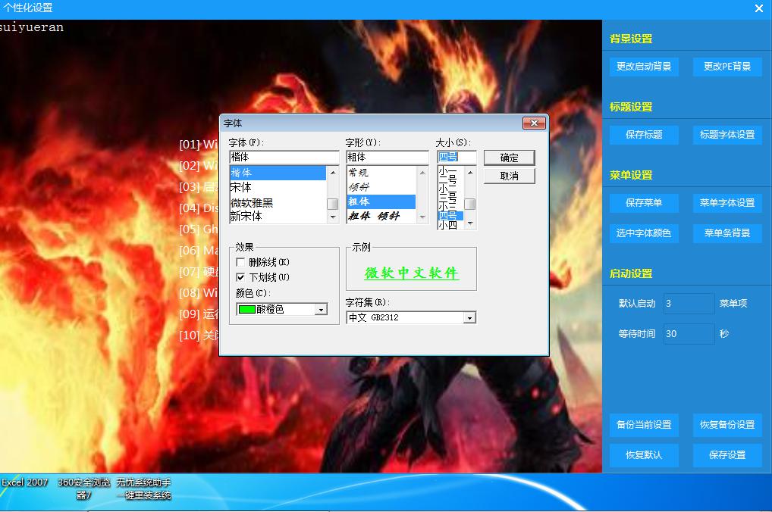
Task: Choose 粗体 font style
Action: point(381,201)
